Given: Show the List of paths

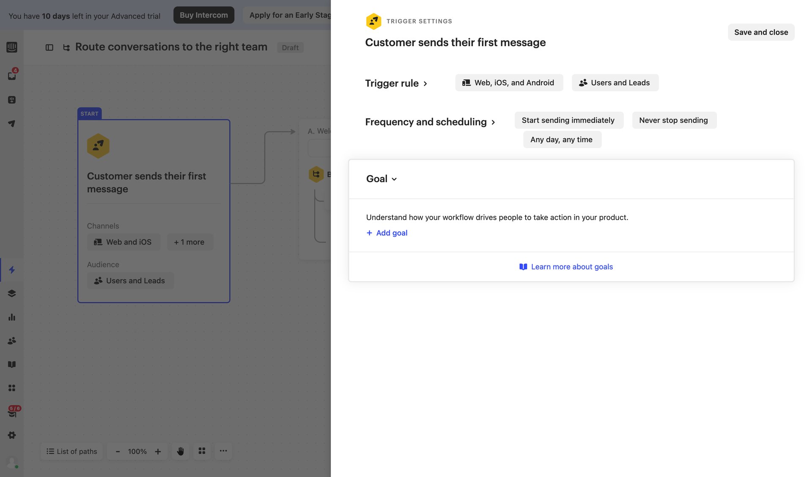Looking at the screenshot, I should click(71, 451).
